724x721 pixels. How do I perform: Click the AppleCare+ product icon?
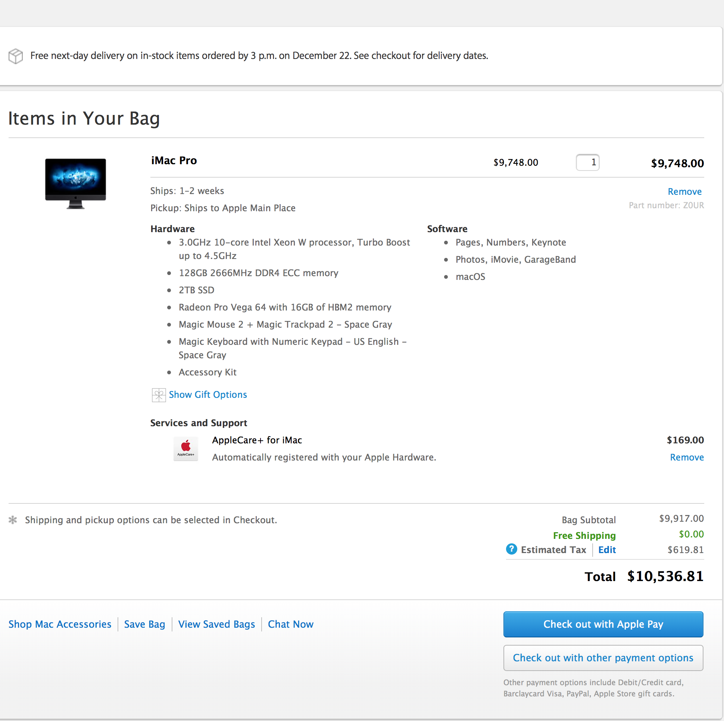pos(185,449)
